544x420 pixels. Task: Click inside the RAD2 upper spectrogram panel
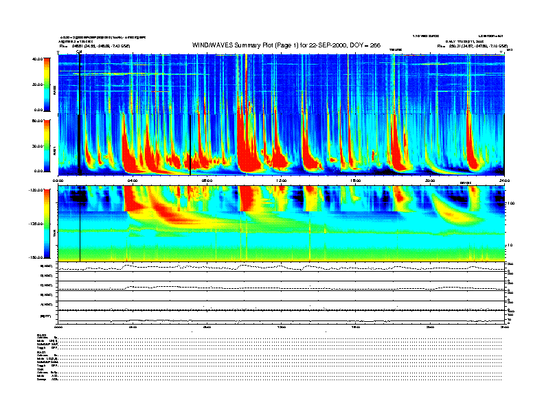281,84
